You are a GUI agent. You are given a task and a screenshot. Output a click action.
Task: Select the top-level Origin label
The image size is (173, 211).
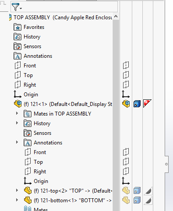point(31,95)
